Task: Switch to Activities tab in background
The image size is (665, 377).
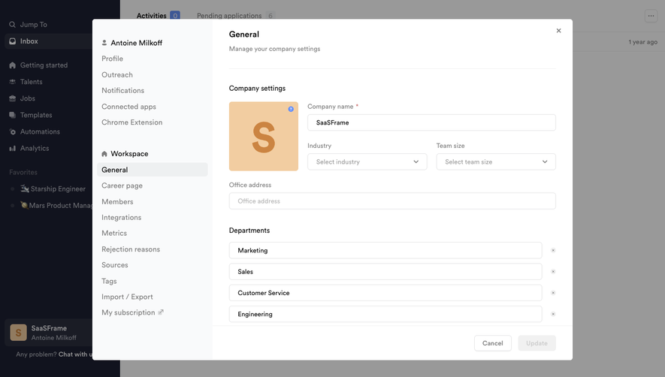Action: click(159, 16)
